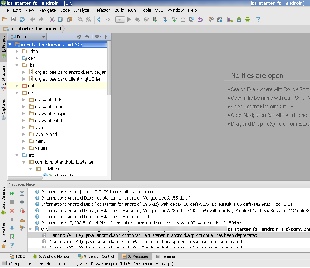Image resolution: width=310 pixels, height=268 pixels.
Task: Switch to the Terminal tab
Action: pyautogui.click(x=166, y=256)
